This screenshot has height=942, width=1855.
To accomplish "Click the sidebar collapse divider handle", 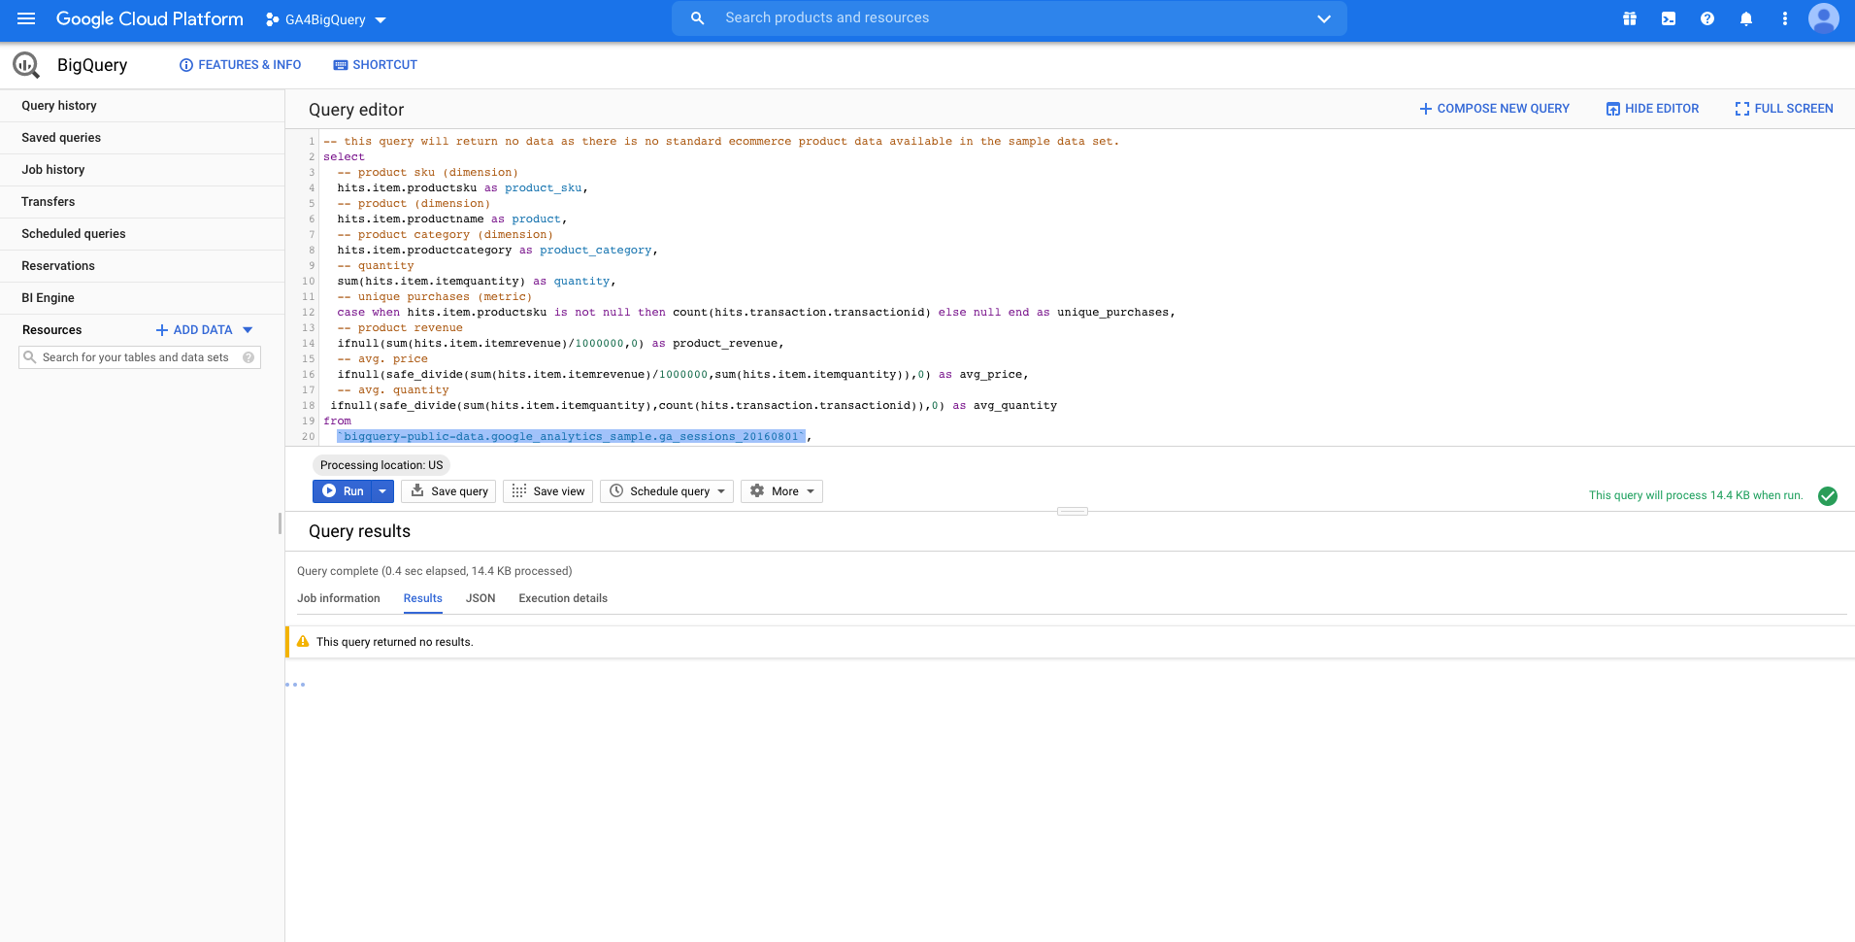I will [x=281, y=523].
